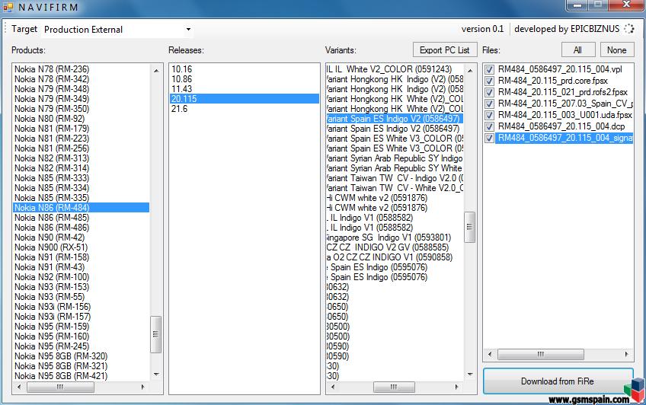Click the None files button
Screen dimensions: 646x405
[x=617, y=49]
